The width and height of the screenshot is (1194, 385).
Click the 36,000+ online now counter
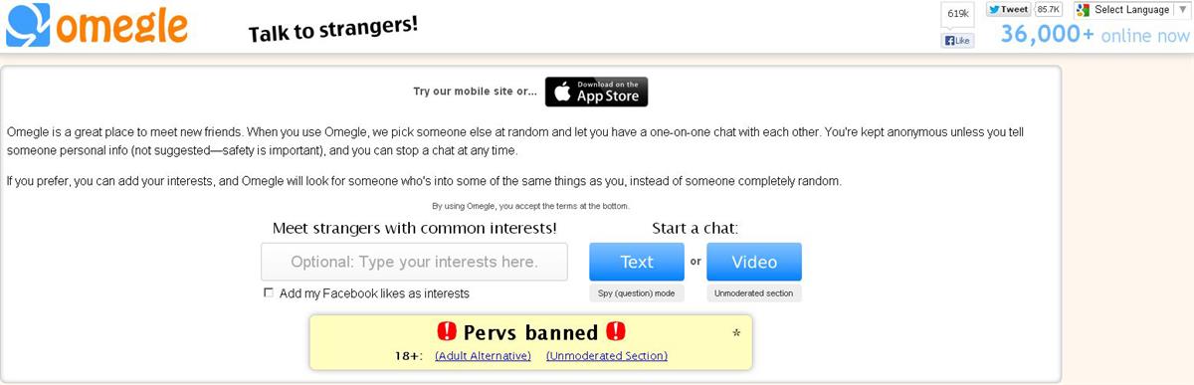pos(1094,35)
